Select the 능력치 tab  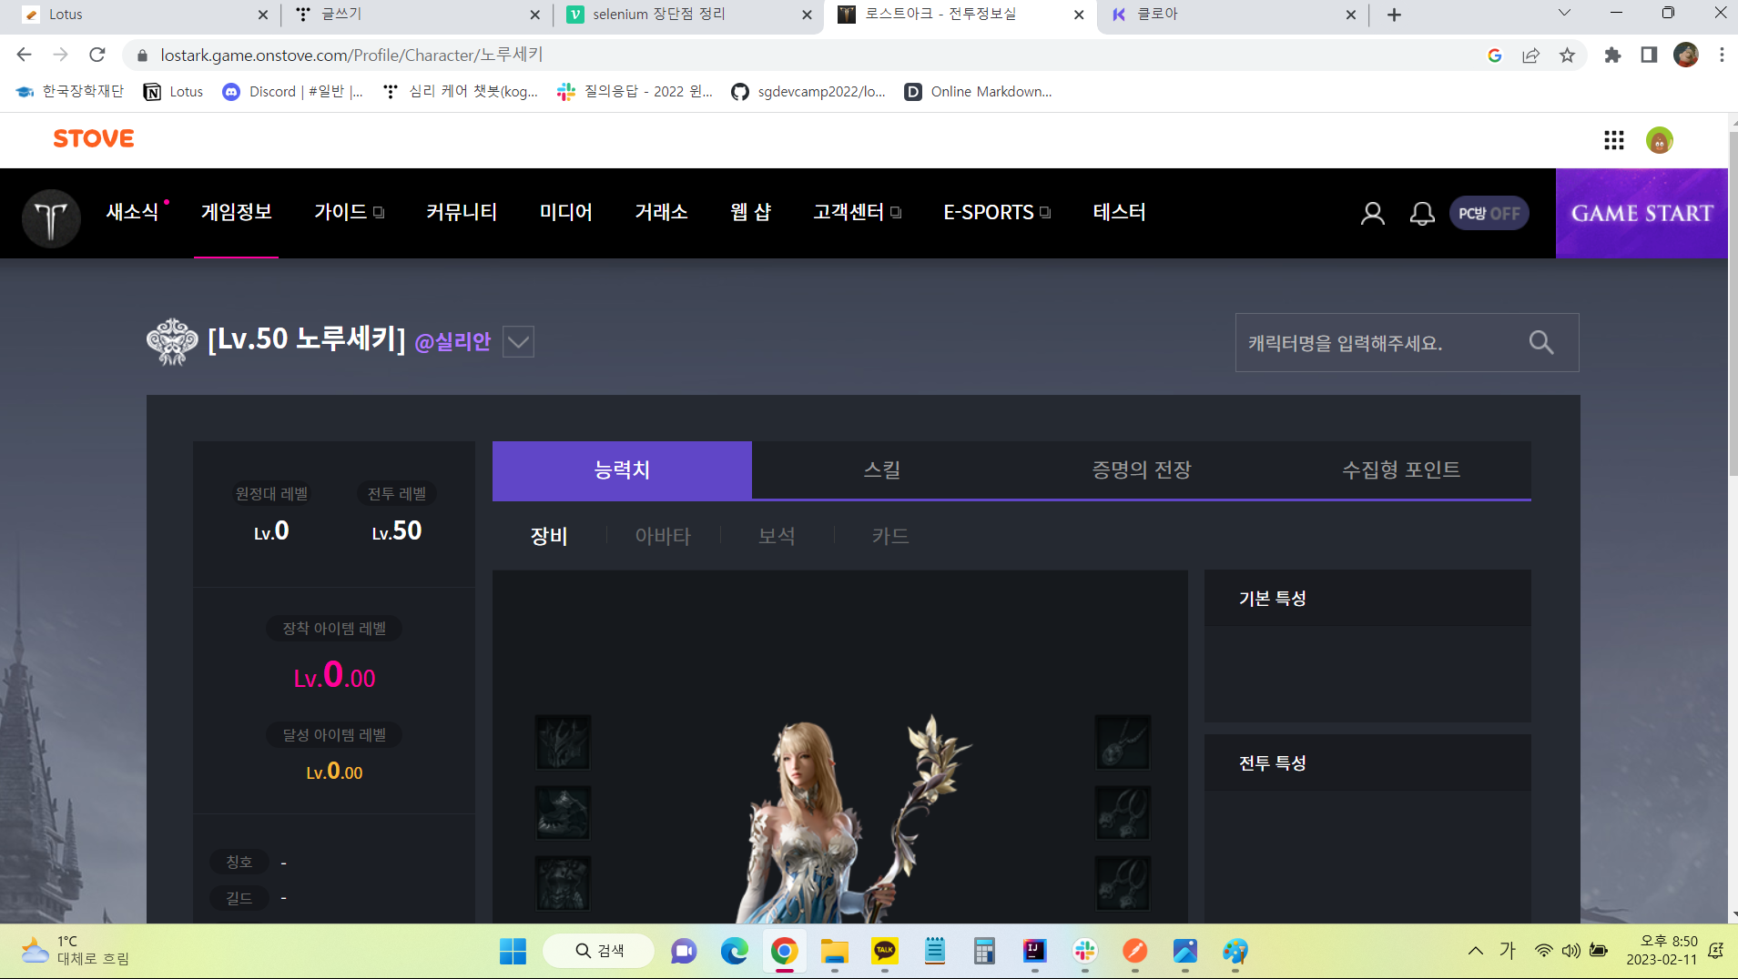[622, 470]
